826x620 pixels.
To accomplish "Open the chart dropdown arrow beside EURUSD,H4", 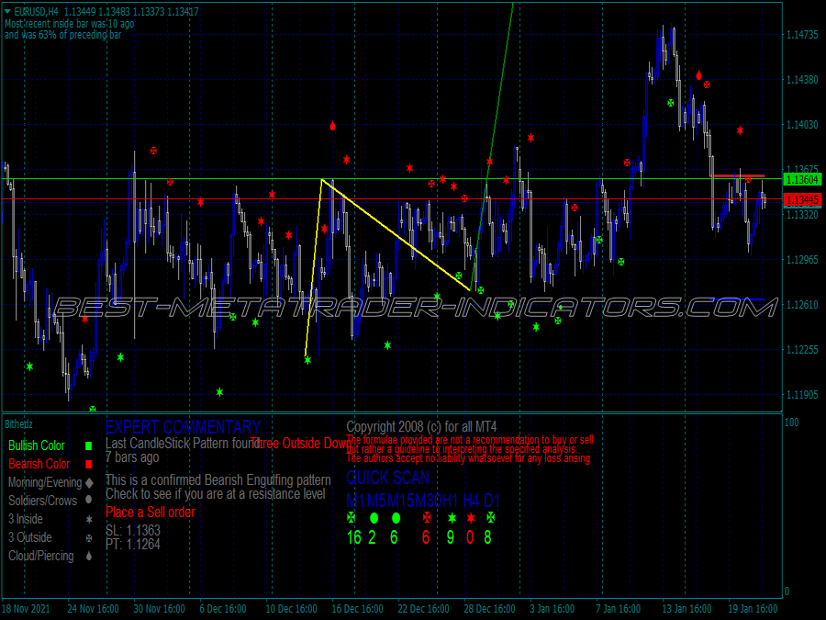I will point(6,10).
